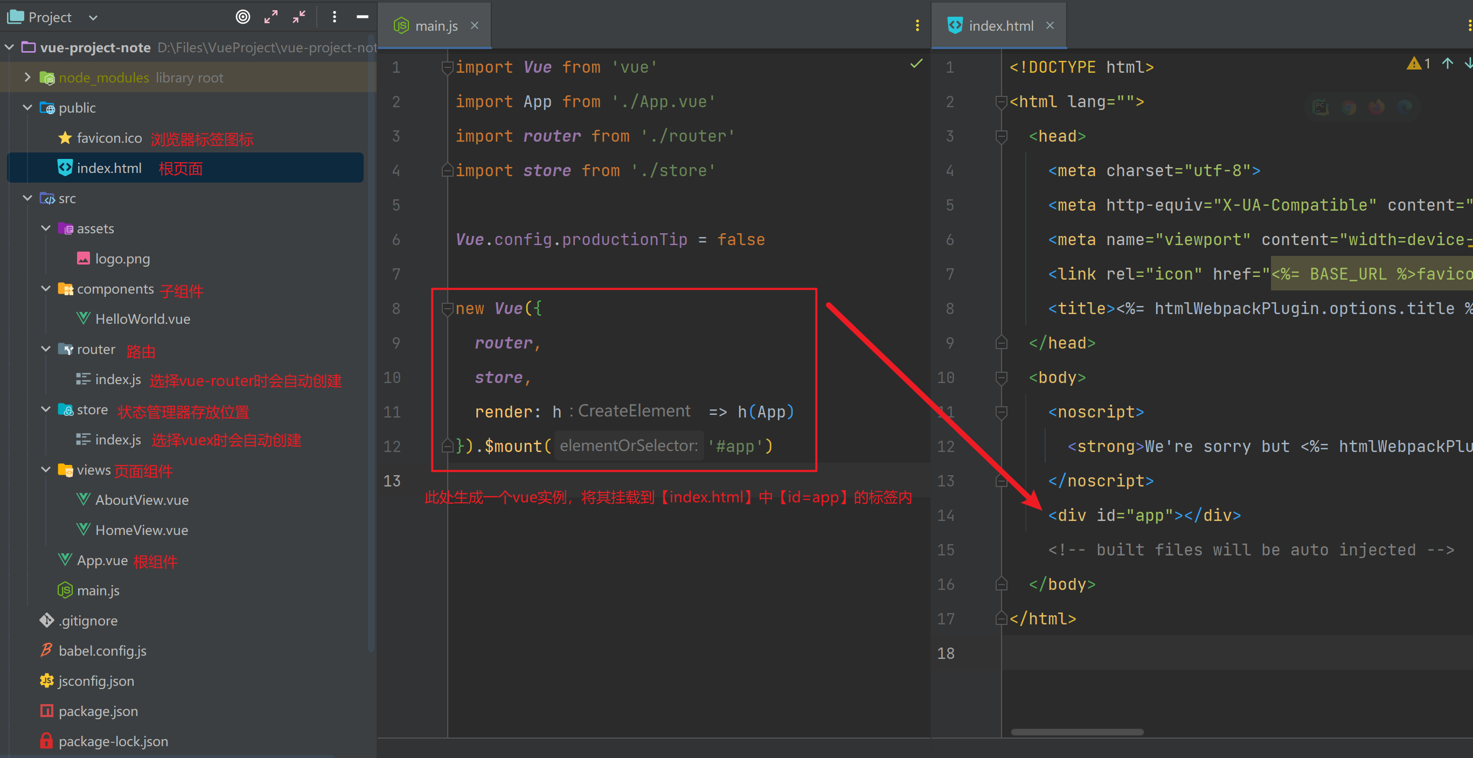Click horizontal scrollbar in index.html editor
This screenshot has width=1473, height=758.
(1076, 732)
